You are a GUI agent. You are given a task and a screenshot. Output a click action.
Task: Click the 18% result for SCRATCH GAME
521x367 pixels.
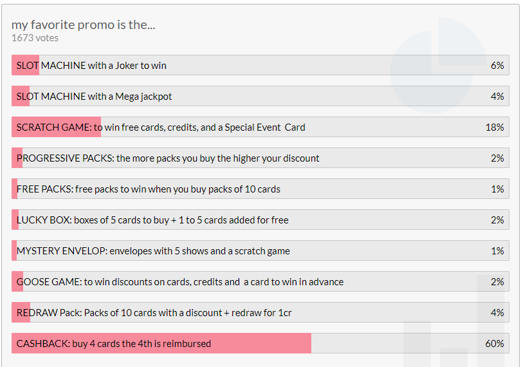(494, 127)
